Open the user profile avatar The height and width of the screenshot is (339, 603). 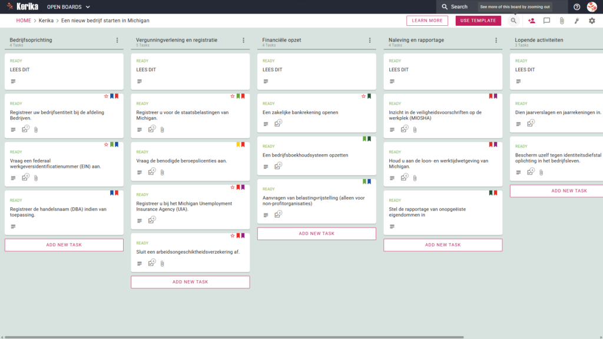592,6
